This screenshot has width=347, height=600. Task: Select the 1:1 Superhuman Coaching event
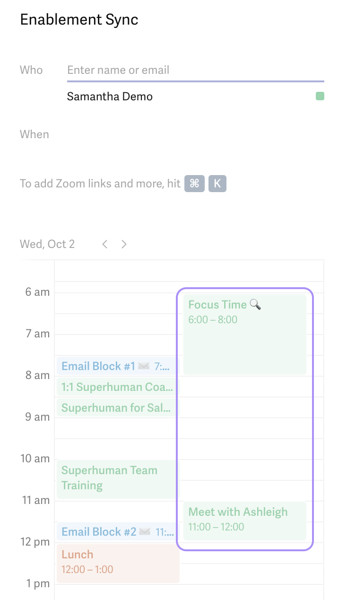pos(117,387)
